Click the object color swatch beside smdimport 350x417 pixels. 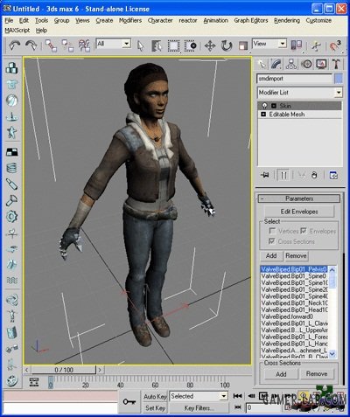click(339, 79)
